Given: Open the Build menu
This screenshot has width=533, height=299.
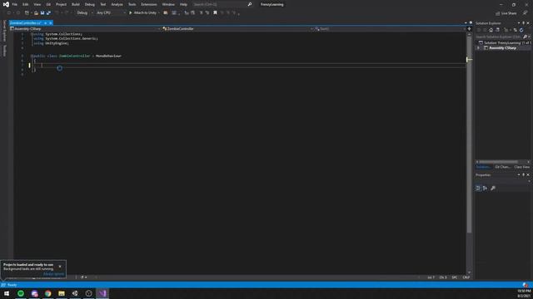Looking at the screenshot, I should pos(76,4).
